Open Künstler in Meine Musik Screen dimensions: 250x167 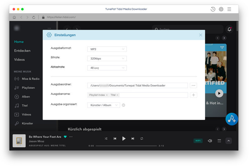24,123
